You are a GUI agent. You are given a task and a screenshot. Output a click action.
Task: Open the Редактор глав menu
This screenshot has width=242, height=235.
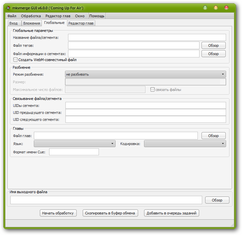point(58,16)
